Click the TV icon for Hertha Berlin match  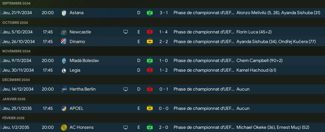click(x=126, y=89)
